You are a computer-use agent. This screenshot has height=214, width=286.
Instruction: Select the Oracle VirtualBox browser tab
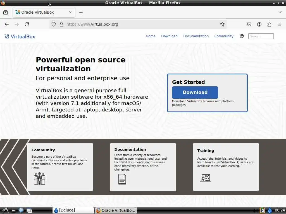[x=44, y=12]
